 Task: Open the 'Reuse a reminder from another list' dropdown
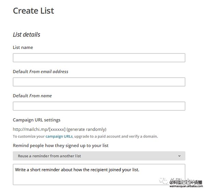[99, 156]
